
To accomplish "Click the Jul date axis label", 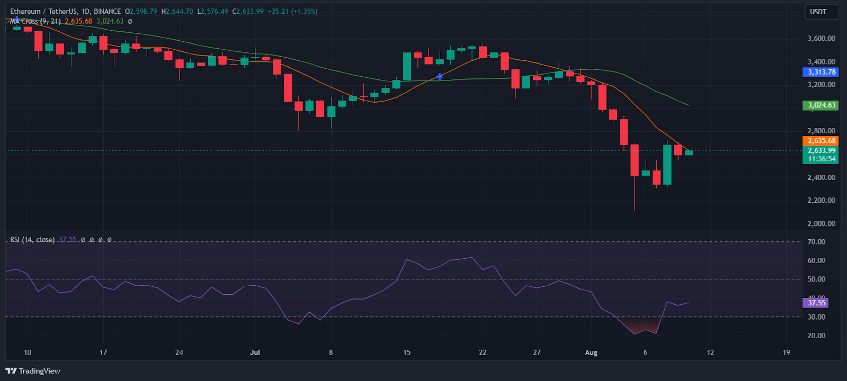I will (255, 352).
